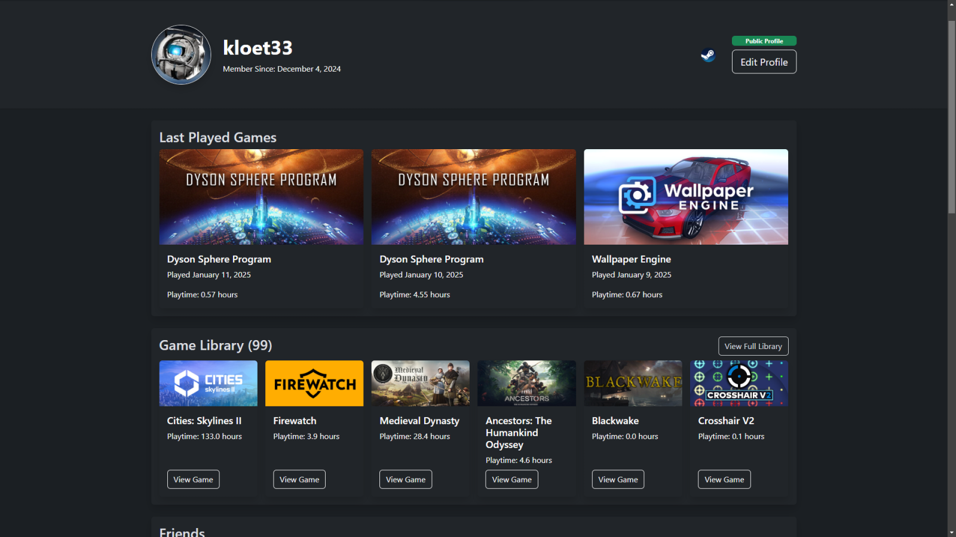
Task: Click the Steam logo icon
Action: point(708,55)
